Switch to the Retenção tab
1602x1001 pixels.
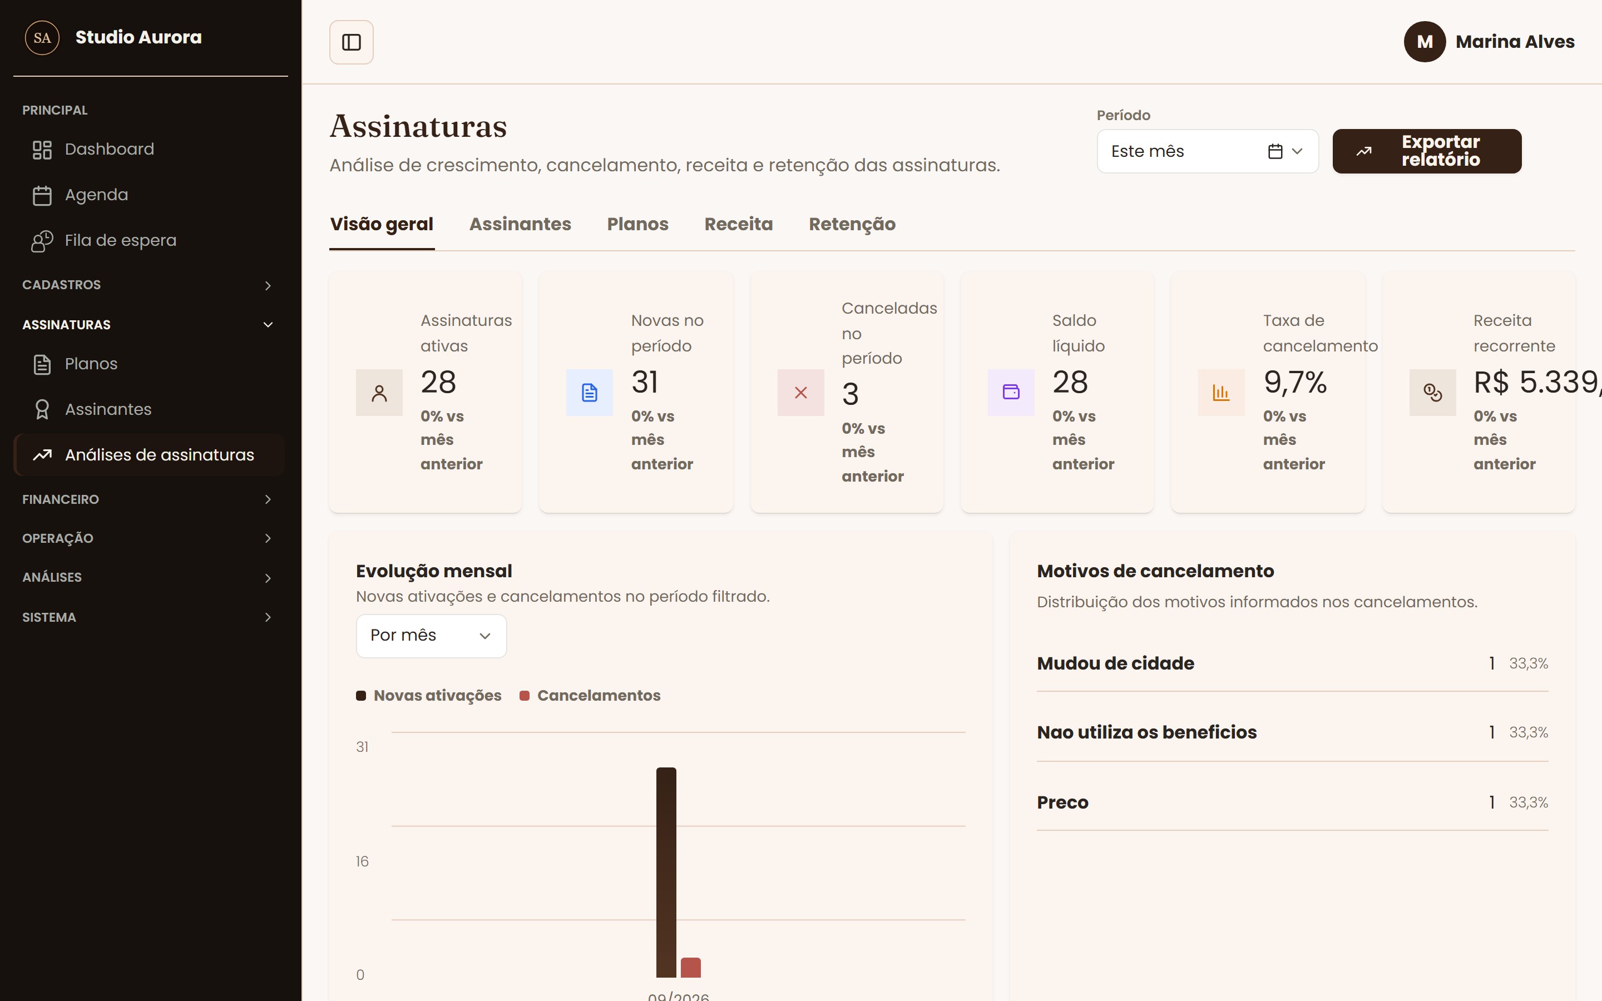[852, 225]
